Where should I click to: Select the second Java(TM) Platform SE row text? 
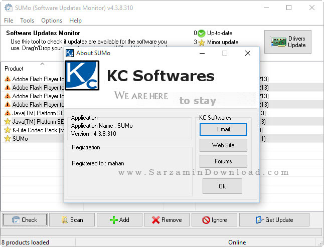pos(38,122)
